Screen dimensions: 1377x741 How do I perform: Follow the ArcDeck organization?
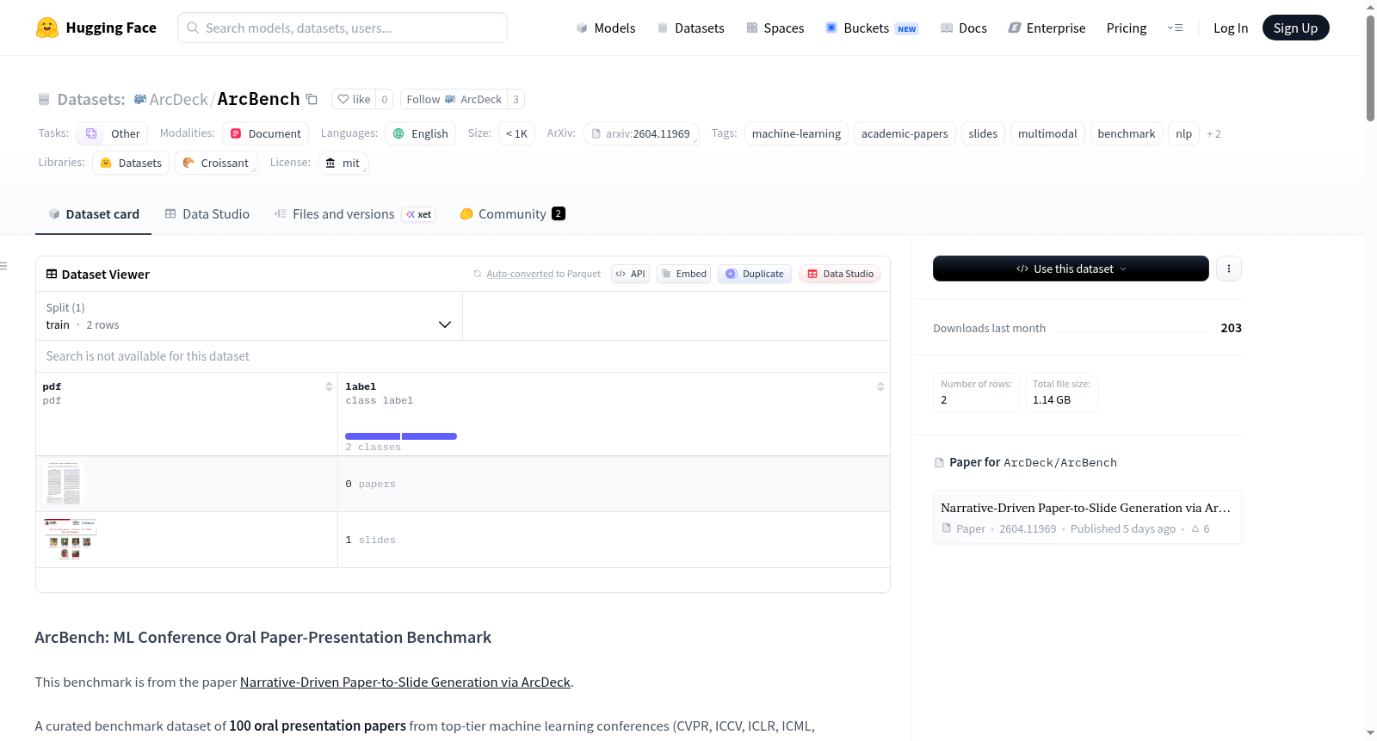coord(454,100)
